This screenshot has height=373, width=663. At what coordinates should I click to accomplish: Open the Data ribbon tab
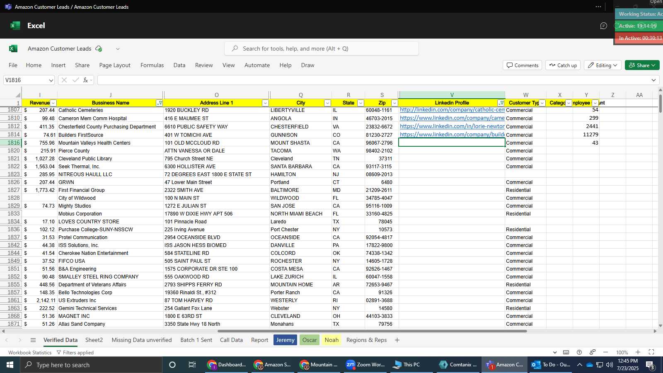pos(179,65)
